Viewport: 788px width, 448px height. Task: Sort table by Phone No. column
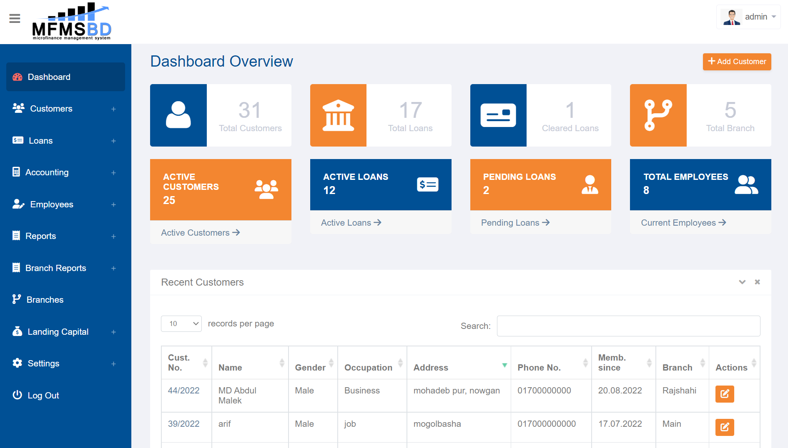coord(551,363)
